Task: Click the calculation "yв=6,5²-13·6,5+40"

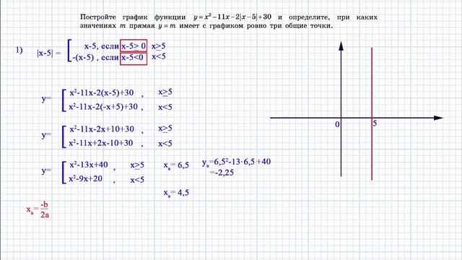Action: tap(236, 162)
